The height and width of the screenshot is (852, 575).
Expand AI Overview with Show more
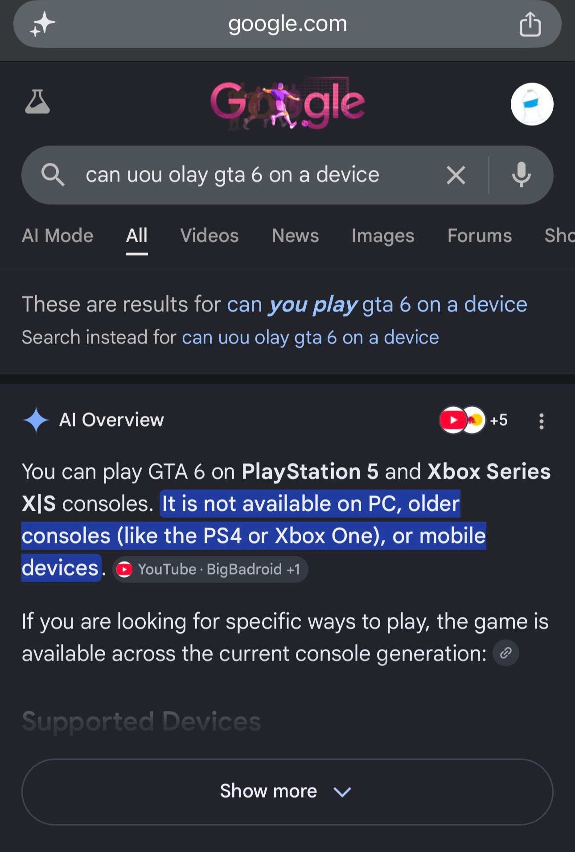287,792
